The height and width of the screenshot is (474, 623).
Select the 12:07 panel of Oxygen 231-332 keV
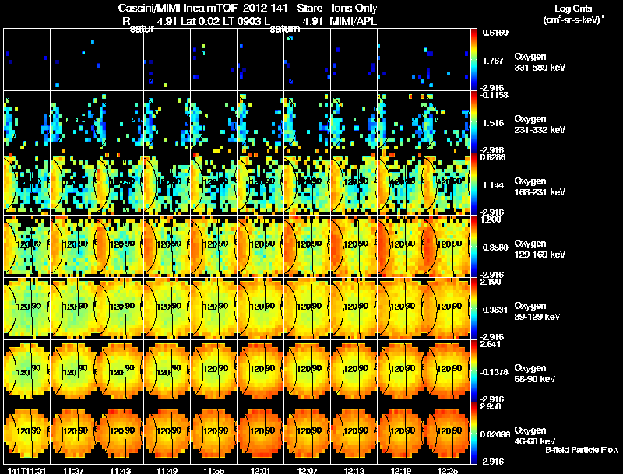click(307, 121)
